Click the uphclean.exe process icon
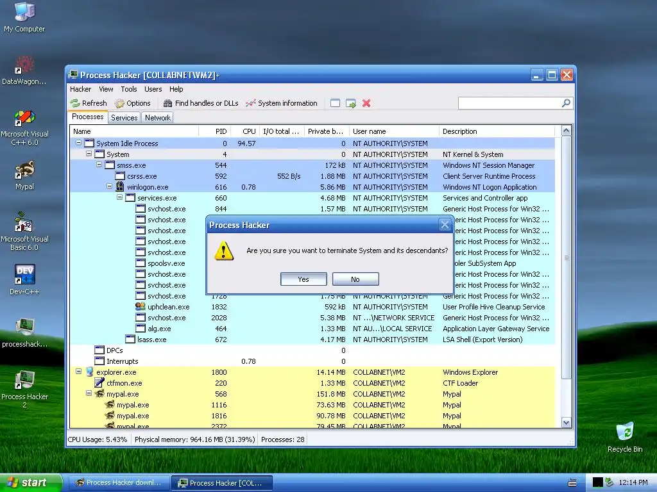The height and width of the screenshot is (492, 657). [141, 306]
